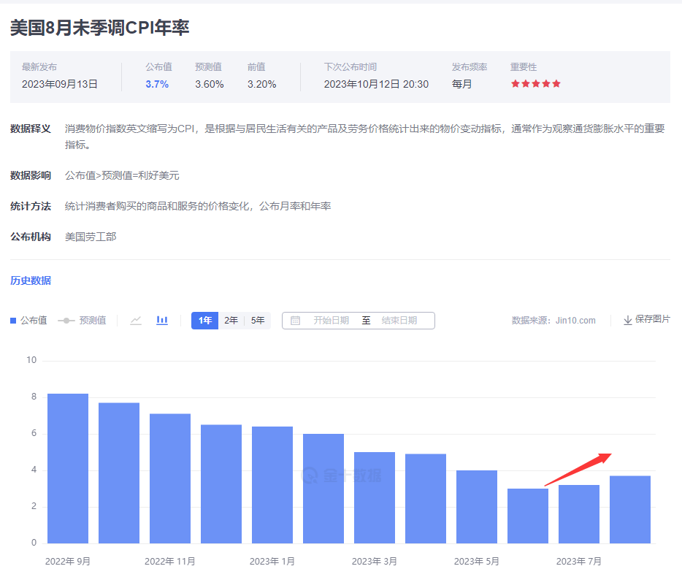Switch to the 2年 time range tab
This screenshot has width=682, height=577.
[231, 320]
